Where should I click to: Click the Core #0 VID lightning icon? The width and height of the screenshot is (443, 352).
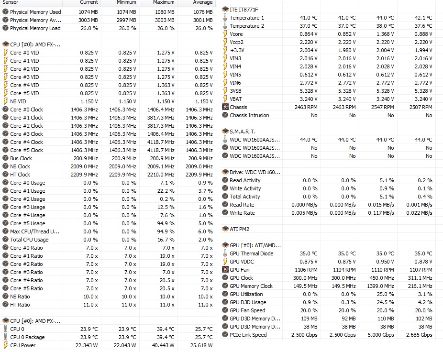point(5,53)
